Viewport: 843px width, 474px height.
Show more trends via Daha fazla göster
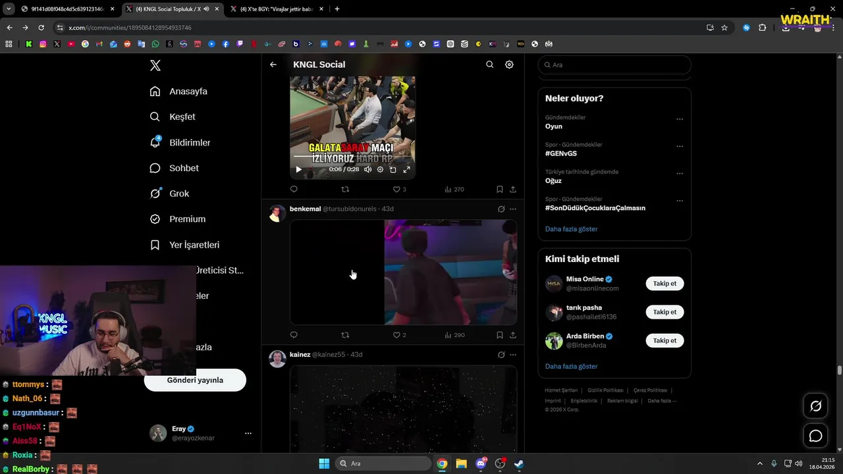(x=571, y=229)
